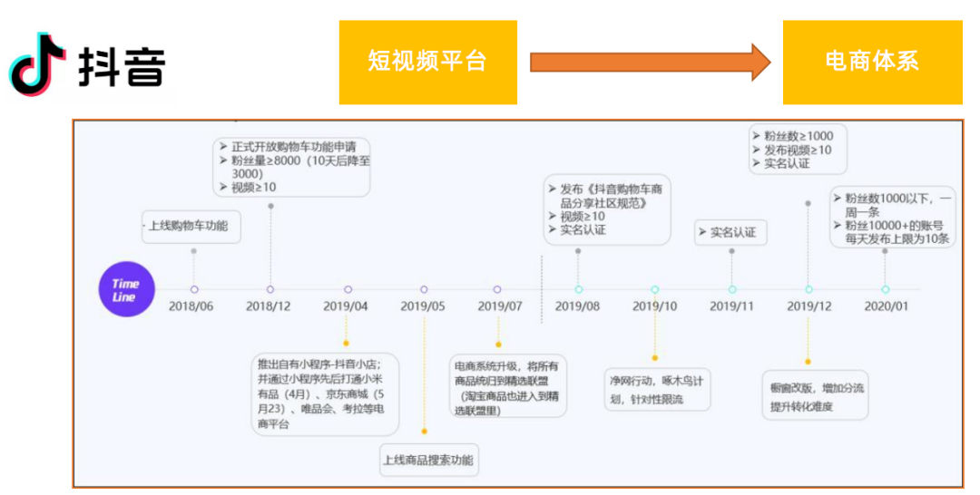Click the 粉丝数1000以下，一周一条 bullet
Viewport: 980px width, 495px height.
coord(893,205)
